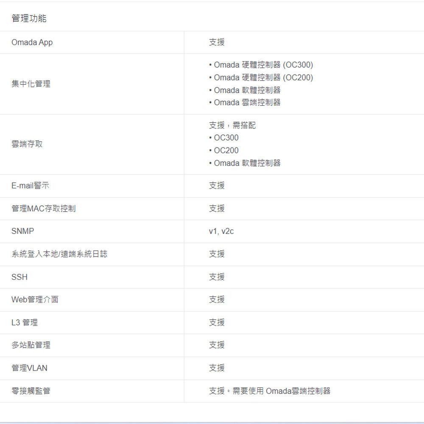The image size is (424, 424).
Task: Select the E-mail警示 row label
Action: tap(31, 185)
